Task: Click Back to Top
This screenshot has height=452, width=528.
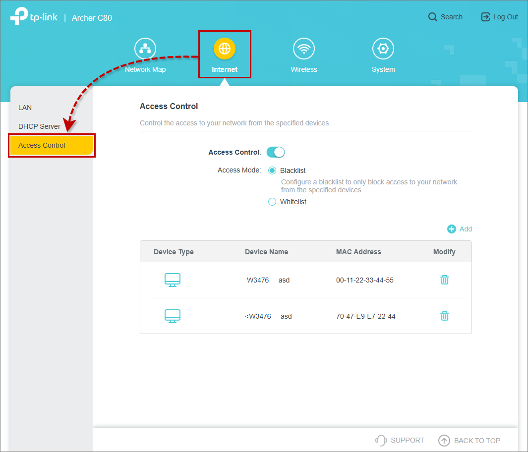Action: coord(469,440)
